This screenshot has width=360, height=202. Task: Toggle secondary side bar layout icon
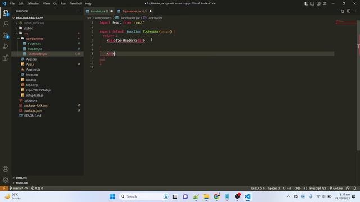[318, 3]
